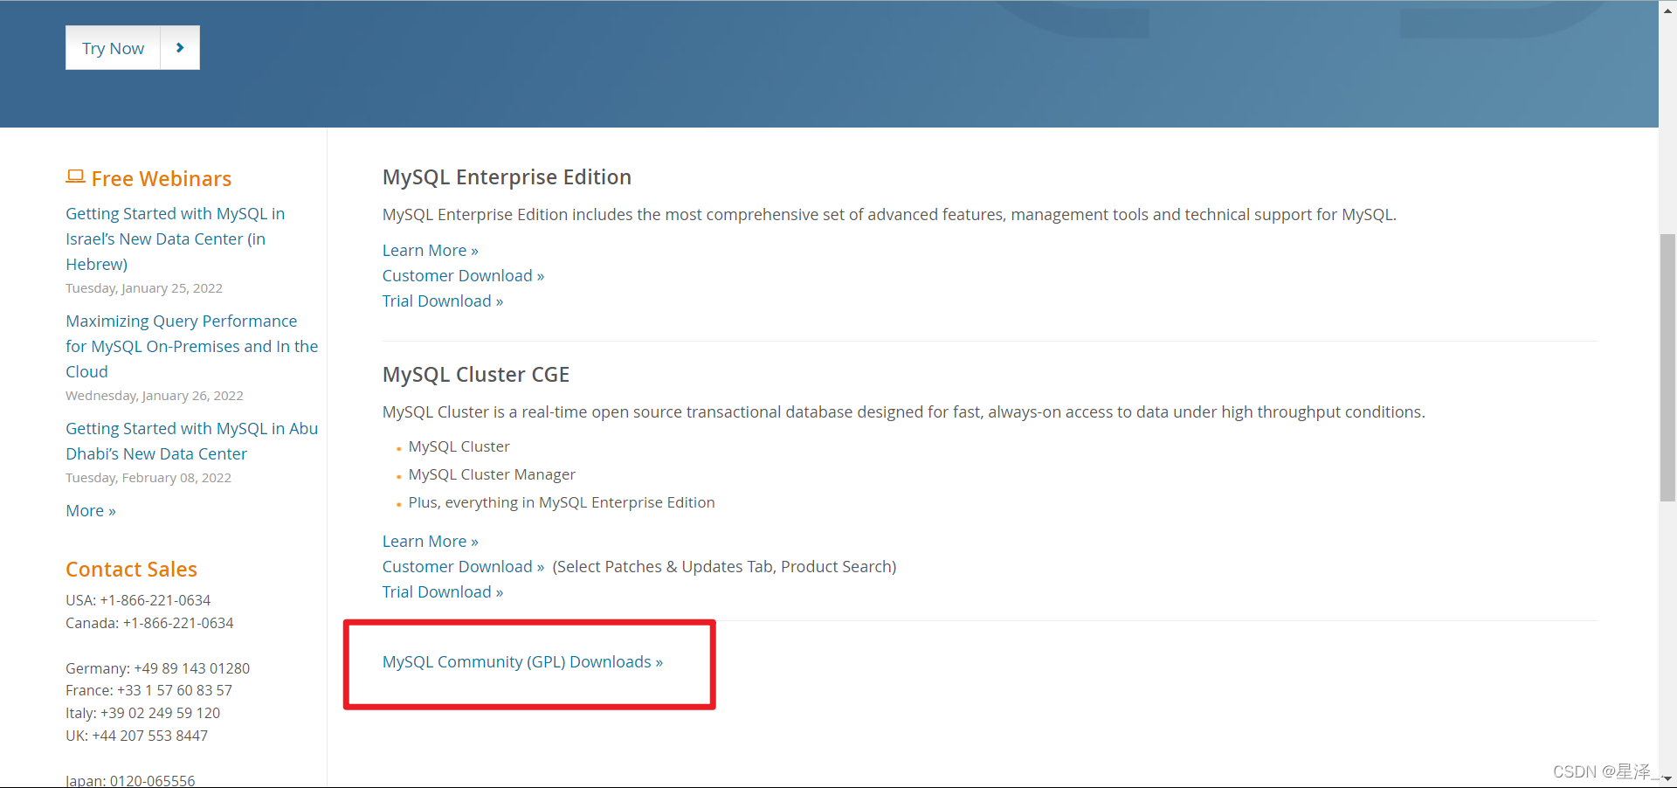Open the Free Webinars heading link
This screenshot has width=1677, height=788.
(162, 179)
